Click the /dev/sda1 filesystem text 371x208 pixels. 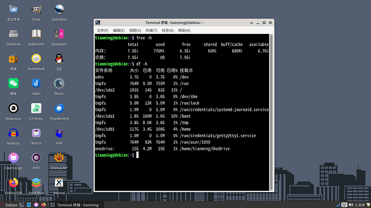pos(105,116)
